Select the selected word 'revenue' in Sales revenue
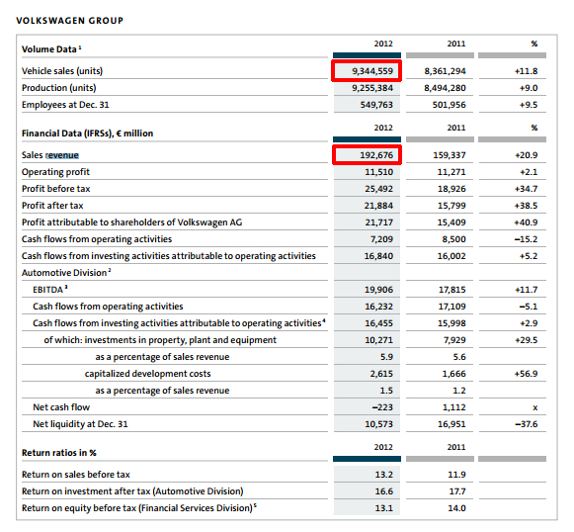 click(x=62, y=155)
